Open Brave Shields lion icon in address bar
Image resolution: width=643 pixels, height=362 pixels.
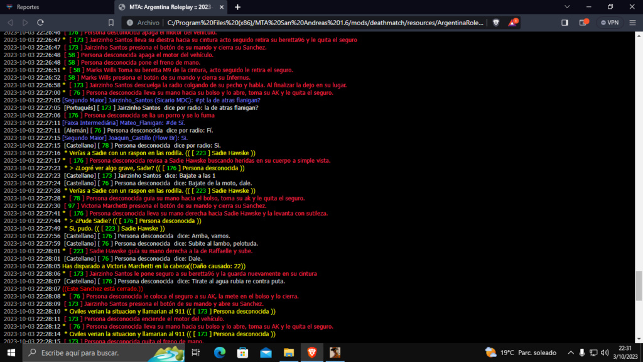pyautogui.click(x=496, y=23)
